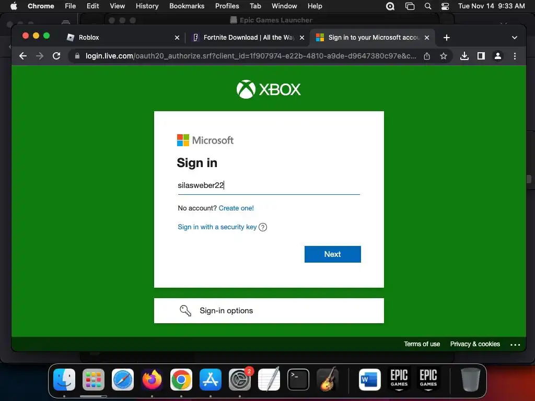Open Spotlight search in the menu bar

tap(427, 6)
